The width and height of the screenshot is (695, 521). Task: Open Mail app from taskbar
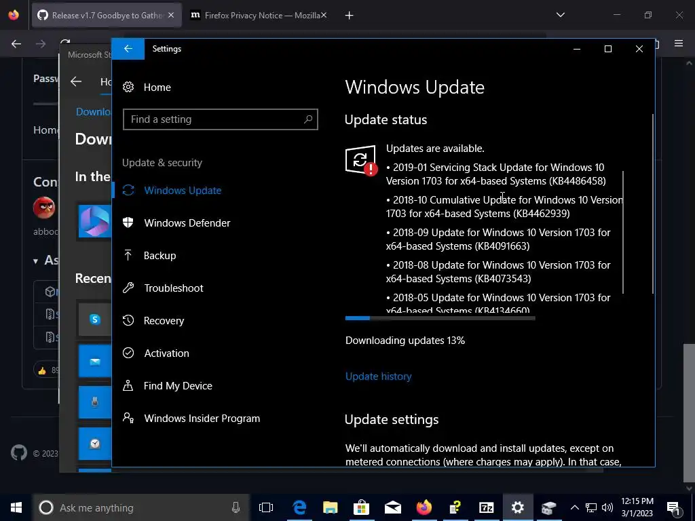393,507
